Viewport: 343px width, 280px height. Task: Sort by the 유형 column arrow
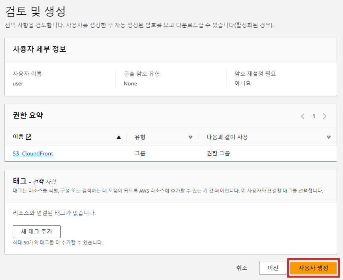click(190, 137)
